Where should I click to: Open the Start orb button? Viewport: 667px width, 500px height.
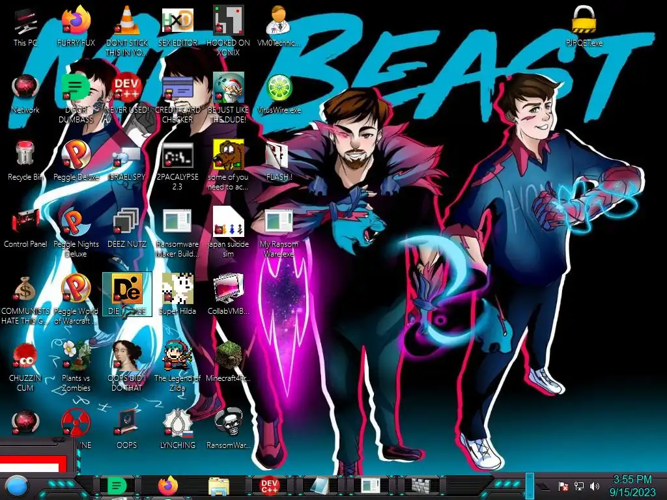tap(17, 486)
